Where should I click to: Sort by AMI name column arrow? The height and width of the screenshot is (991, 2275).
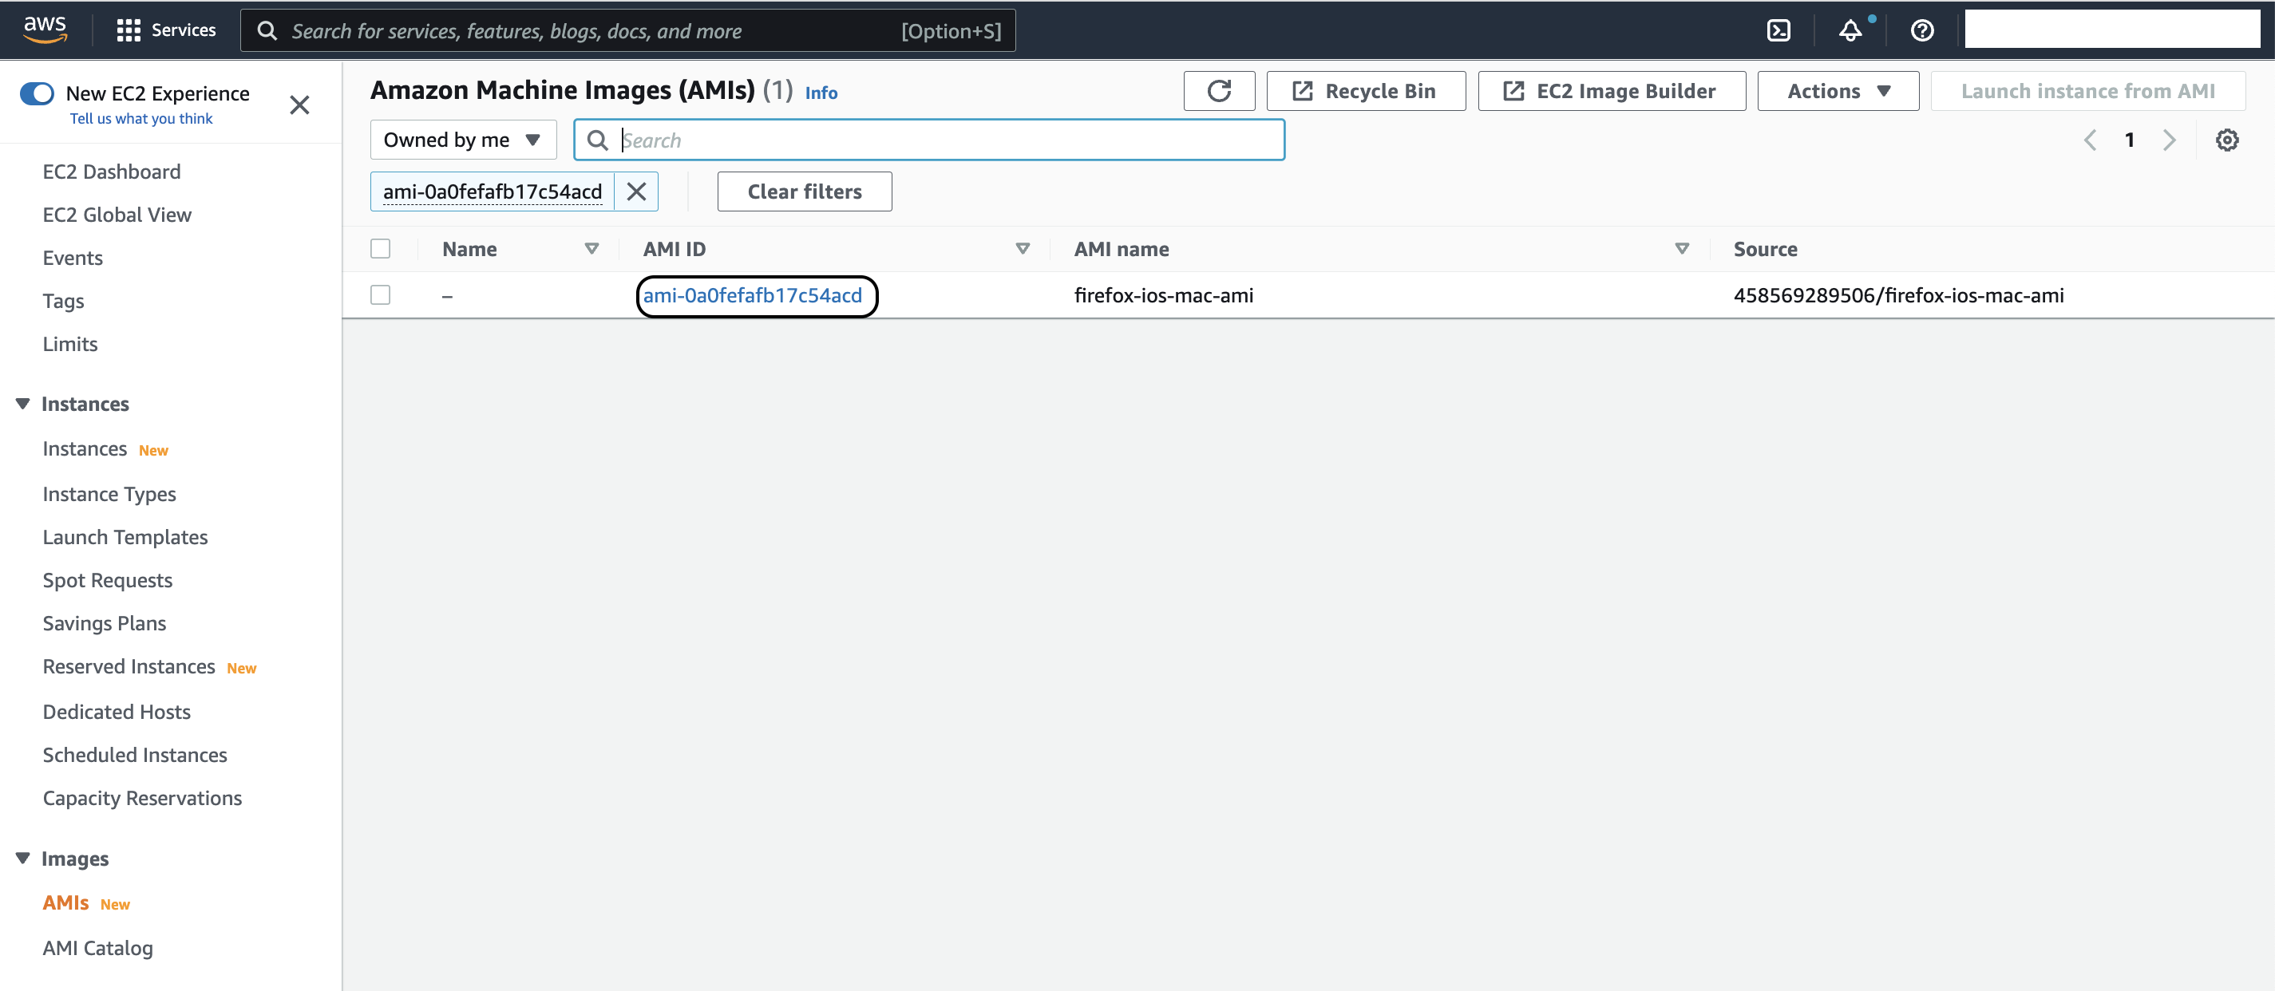pyautogui.click(x=1683, y=249)
